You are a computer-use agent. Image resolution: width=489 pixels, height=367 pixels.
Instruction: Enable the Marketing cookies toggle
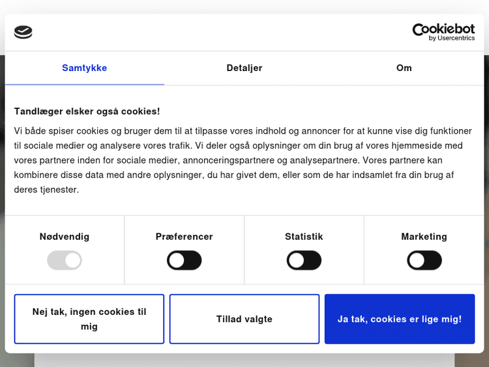pyautogui.click(x=424, y=261)
